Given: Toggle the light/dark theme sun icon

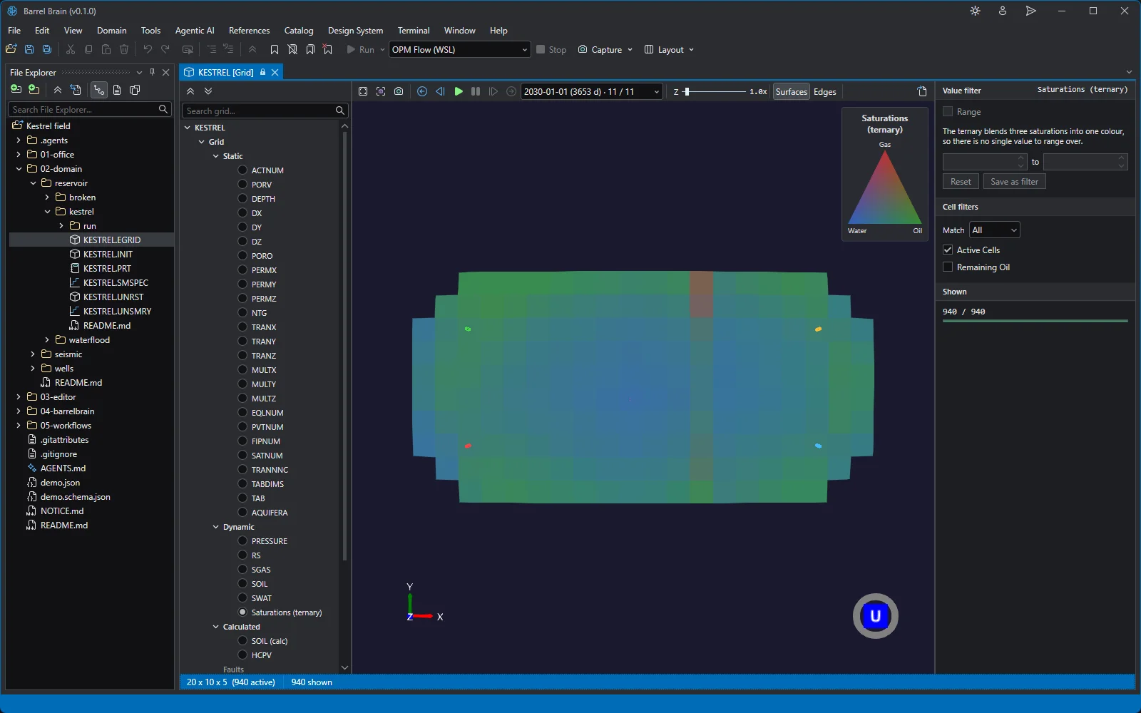Looking at the screenshot, I should [x=975, y=11].
